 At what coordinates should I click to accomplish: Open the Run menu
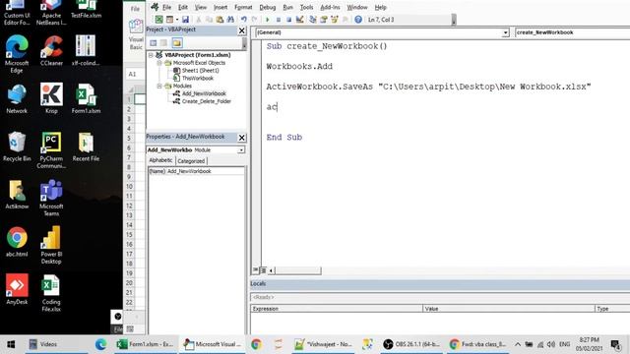(x=287, y=7)
